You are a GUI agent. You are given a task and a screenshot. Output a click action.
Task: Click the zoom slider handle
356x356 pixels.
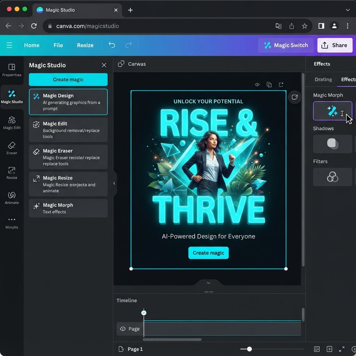point(249,349)
